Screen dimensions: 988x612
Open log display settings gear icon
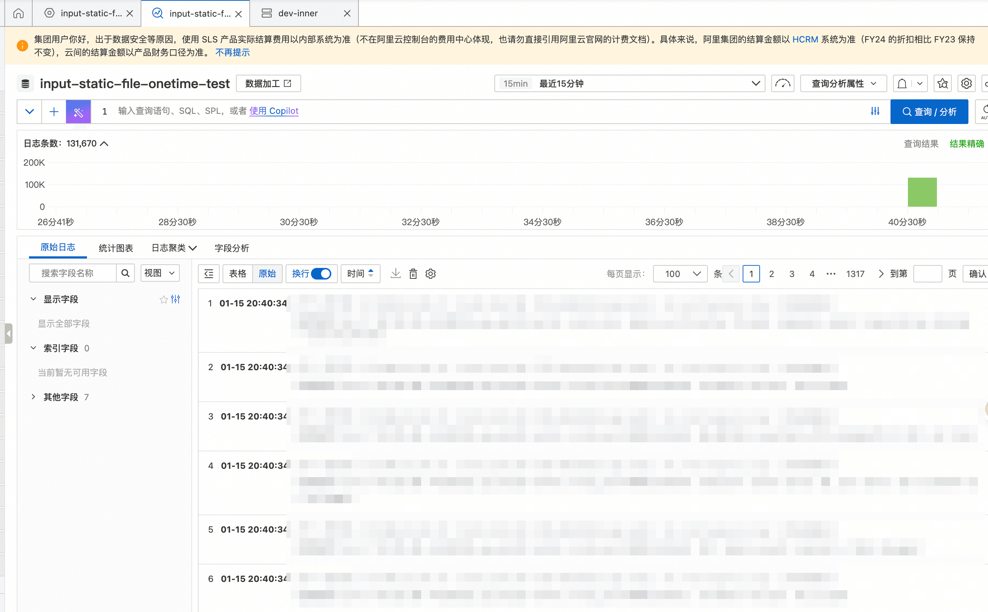click(431, 274)
